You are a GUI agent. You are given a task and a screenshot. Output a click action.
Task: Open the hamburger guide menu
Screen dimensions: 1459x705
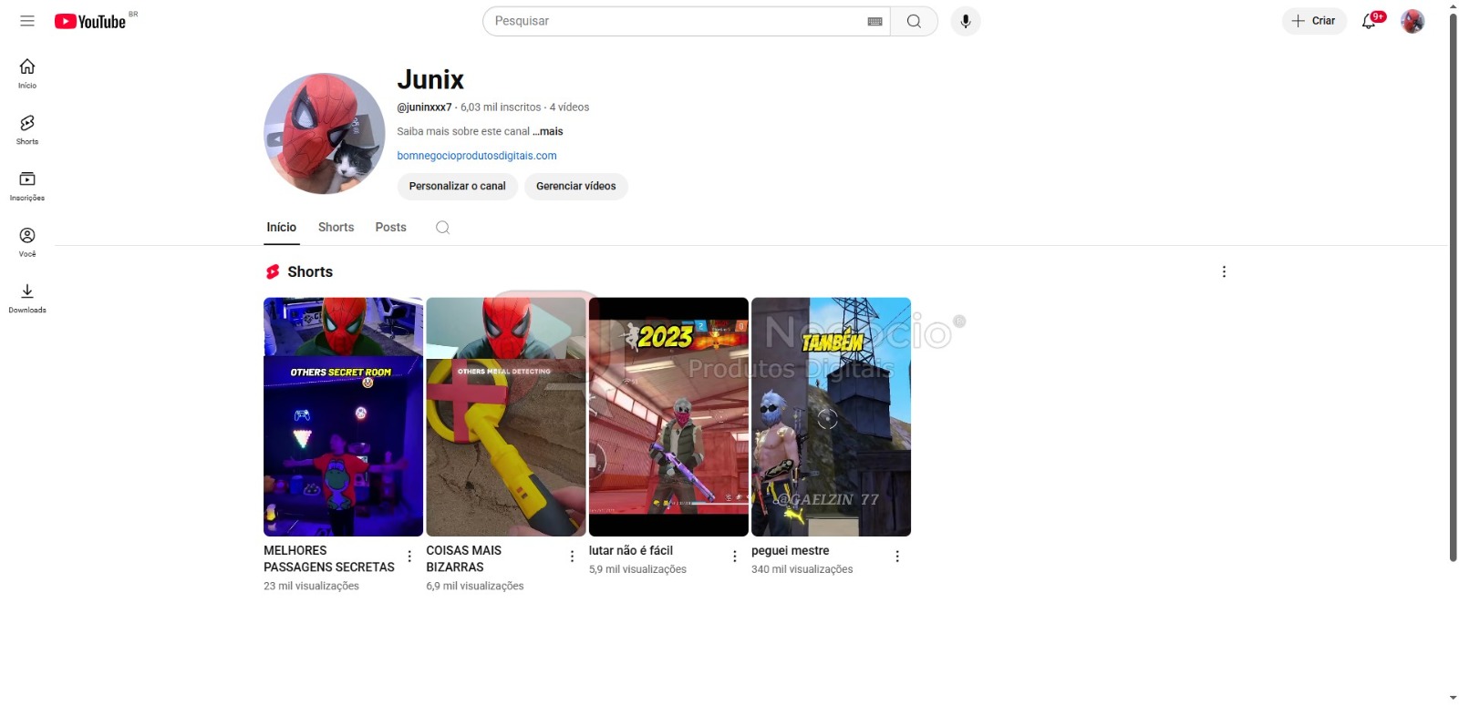pos(27,21)
